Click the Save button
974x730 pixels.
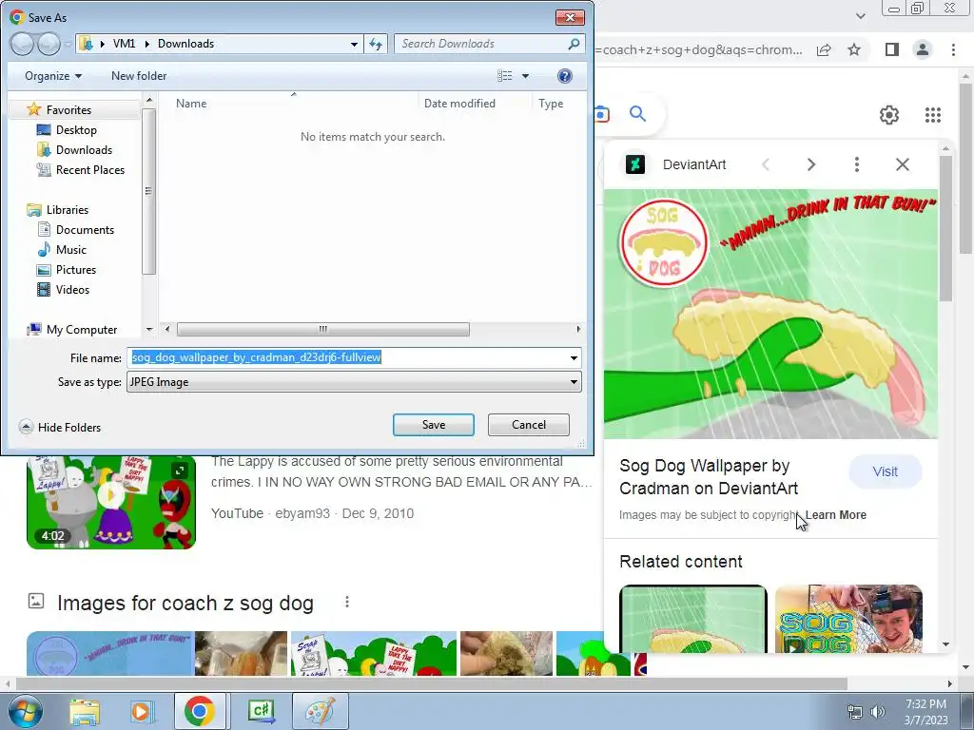coord(434,425)
